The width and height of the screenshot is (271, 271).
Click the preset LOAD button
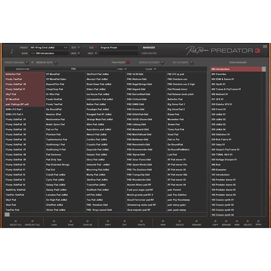pos(54,221)
